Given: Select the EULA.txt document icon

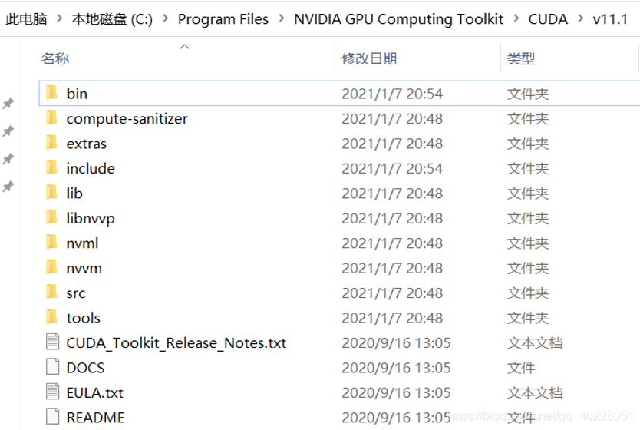Looking at the screenshot, I should [x=52, y=392].
